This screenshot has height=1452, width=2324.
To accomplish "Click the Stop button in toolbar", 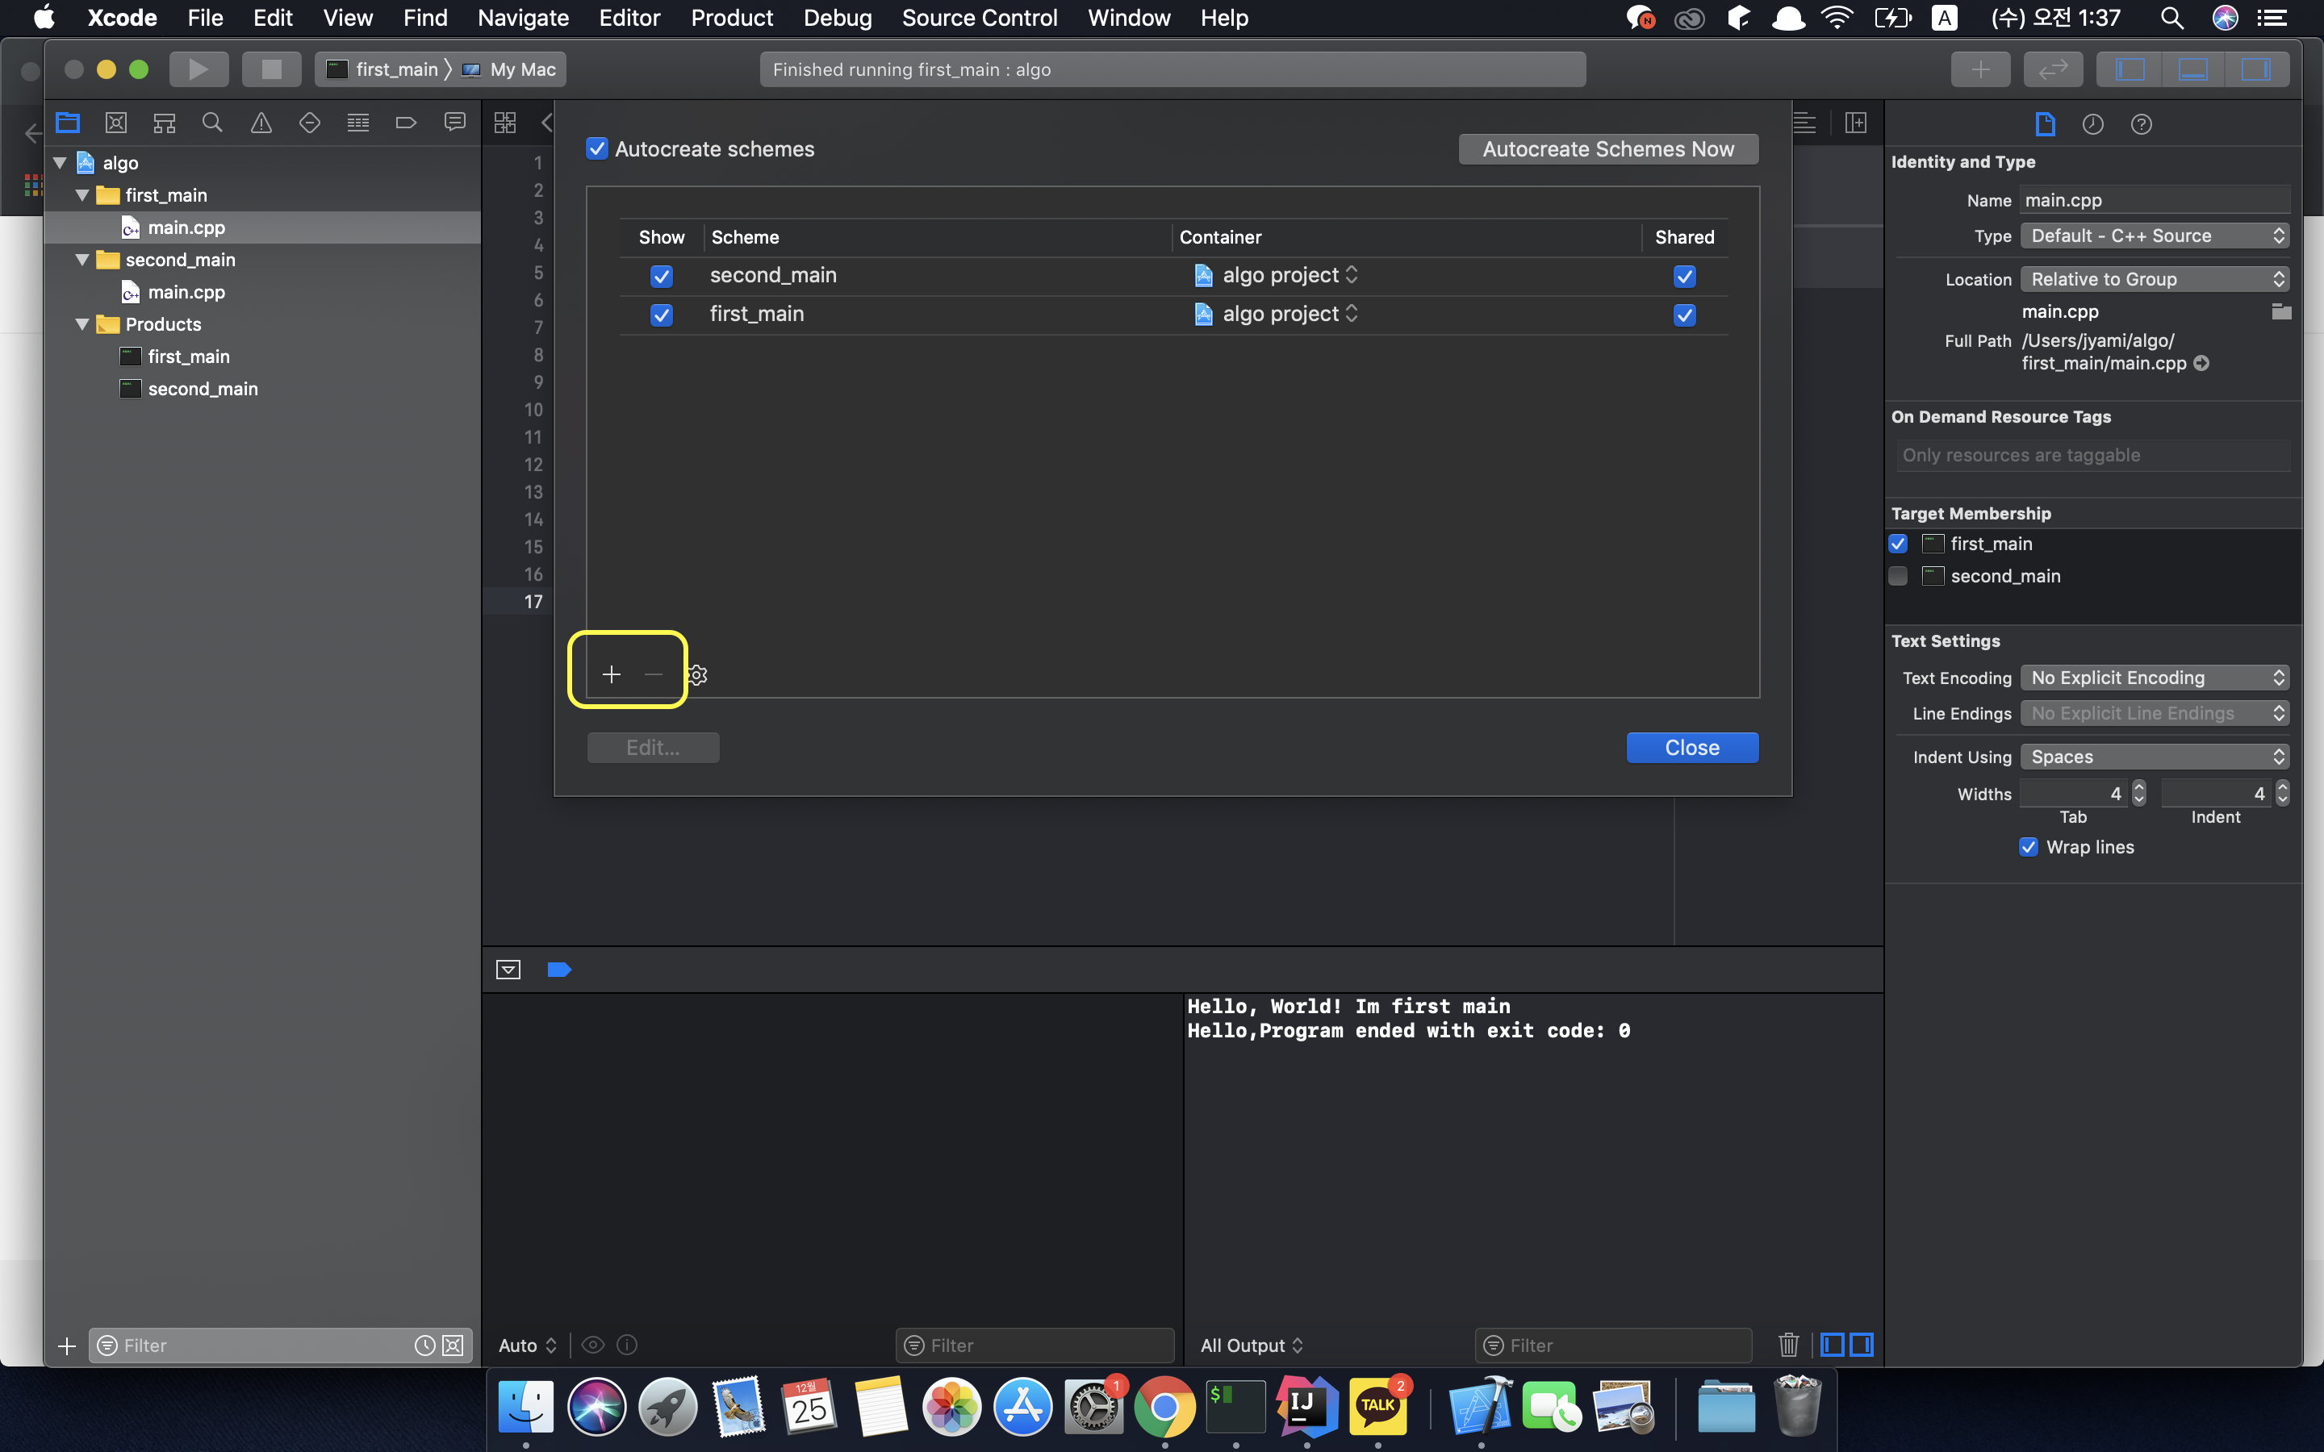I will pos(272,69).
